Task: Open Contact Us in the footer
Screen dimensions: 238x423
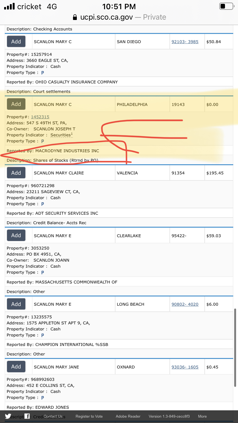Action: pos(53,416)
